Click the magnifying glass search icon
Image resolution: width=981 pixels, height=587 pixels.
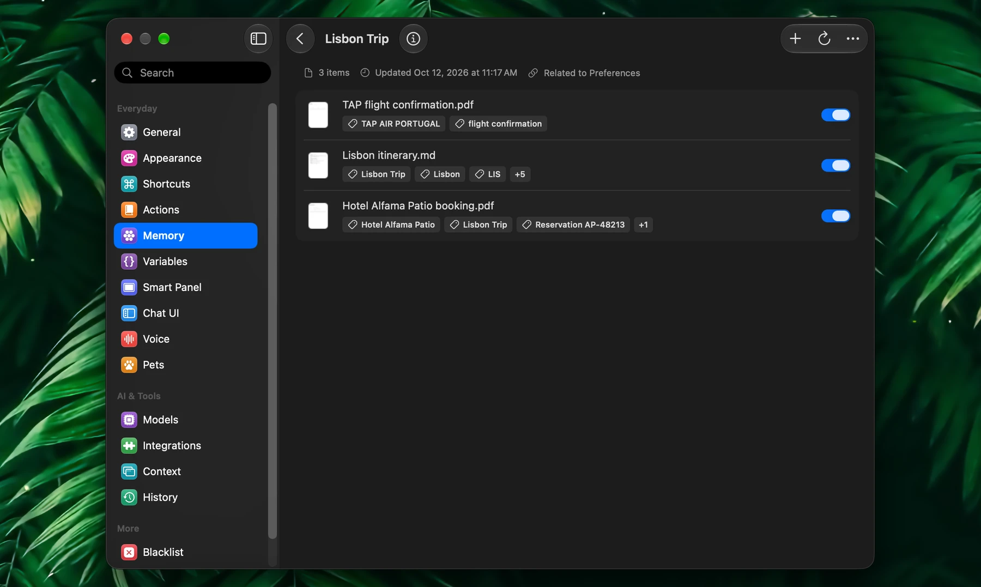[x=128, y=72]
